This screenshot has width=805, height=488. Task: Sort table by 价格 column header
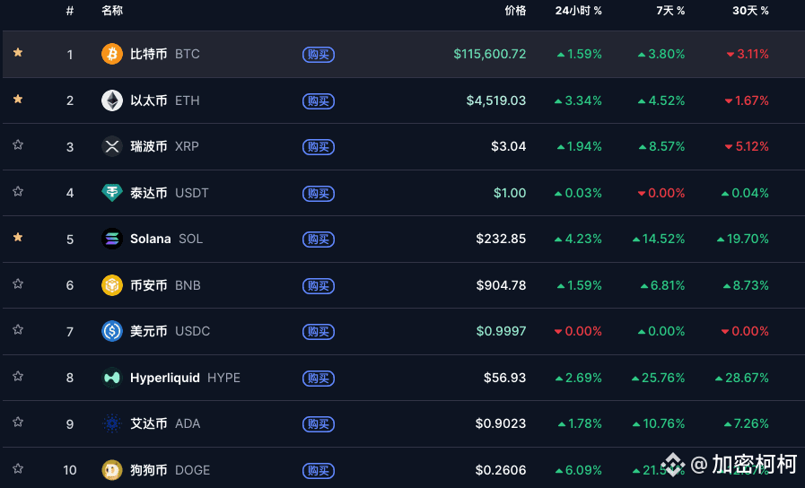pos(515,11)
